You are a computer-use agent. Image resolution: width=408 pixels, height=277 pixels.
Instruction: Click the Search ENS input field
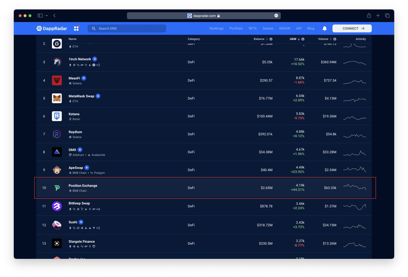(x=127, y=28)
